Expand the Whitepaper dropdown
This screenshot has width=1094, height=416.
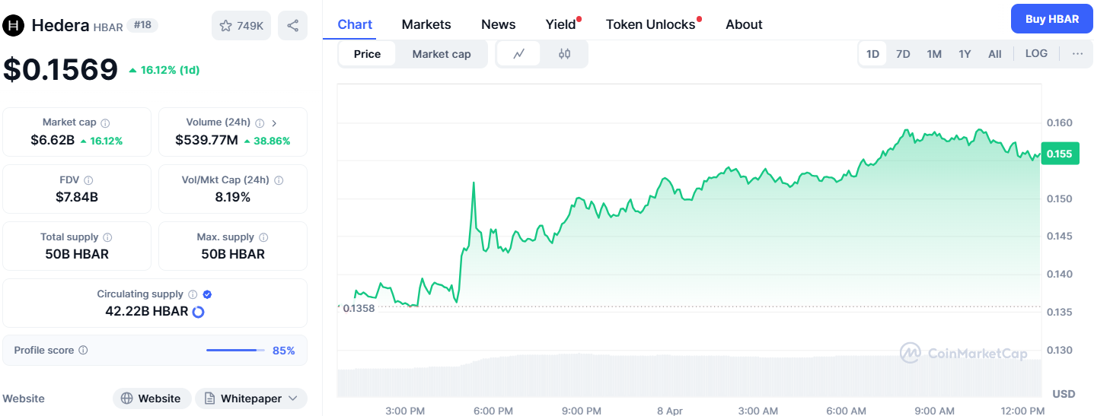click(251, 399)
